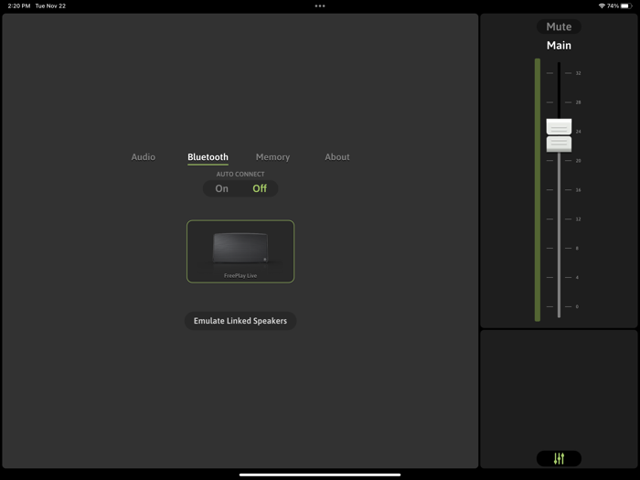Tap the three-dot multitasking indicator

pyautogui.click(x=320, y=5)
